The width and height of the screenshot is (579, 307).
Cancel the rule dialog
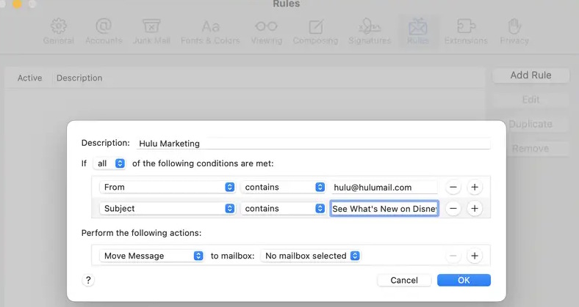click(404, 280)
